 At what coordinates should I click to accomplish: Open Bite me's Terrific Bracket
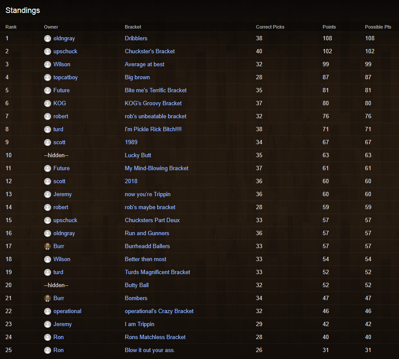pyautogui.click(x=155, y=90)
